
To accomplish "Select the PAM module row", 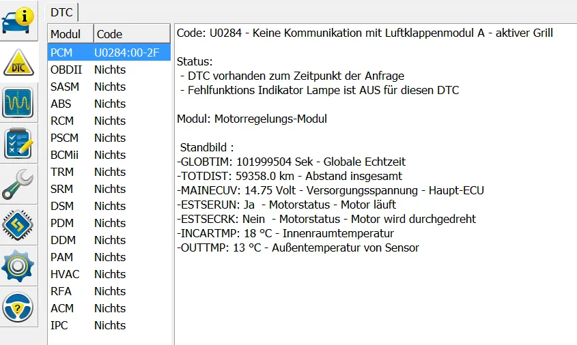I will pos(61,257).
